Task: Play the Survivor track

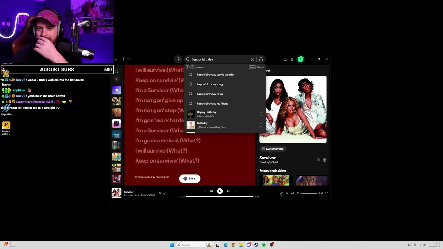Action: 220,191
